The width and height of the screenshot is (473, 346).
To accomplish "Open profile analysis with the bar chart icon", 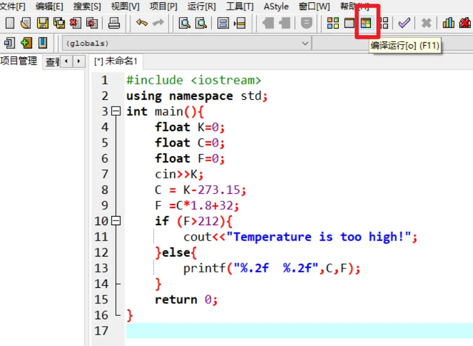I will [448, 23].
